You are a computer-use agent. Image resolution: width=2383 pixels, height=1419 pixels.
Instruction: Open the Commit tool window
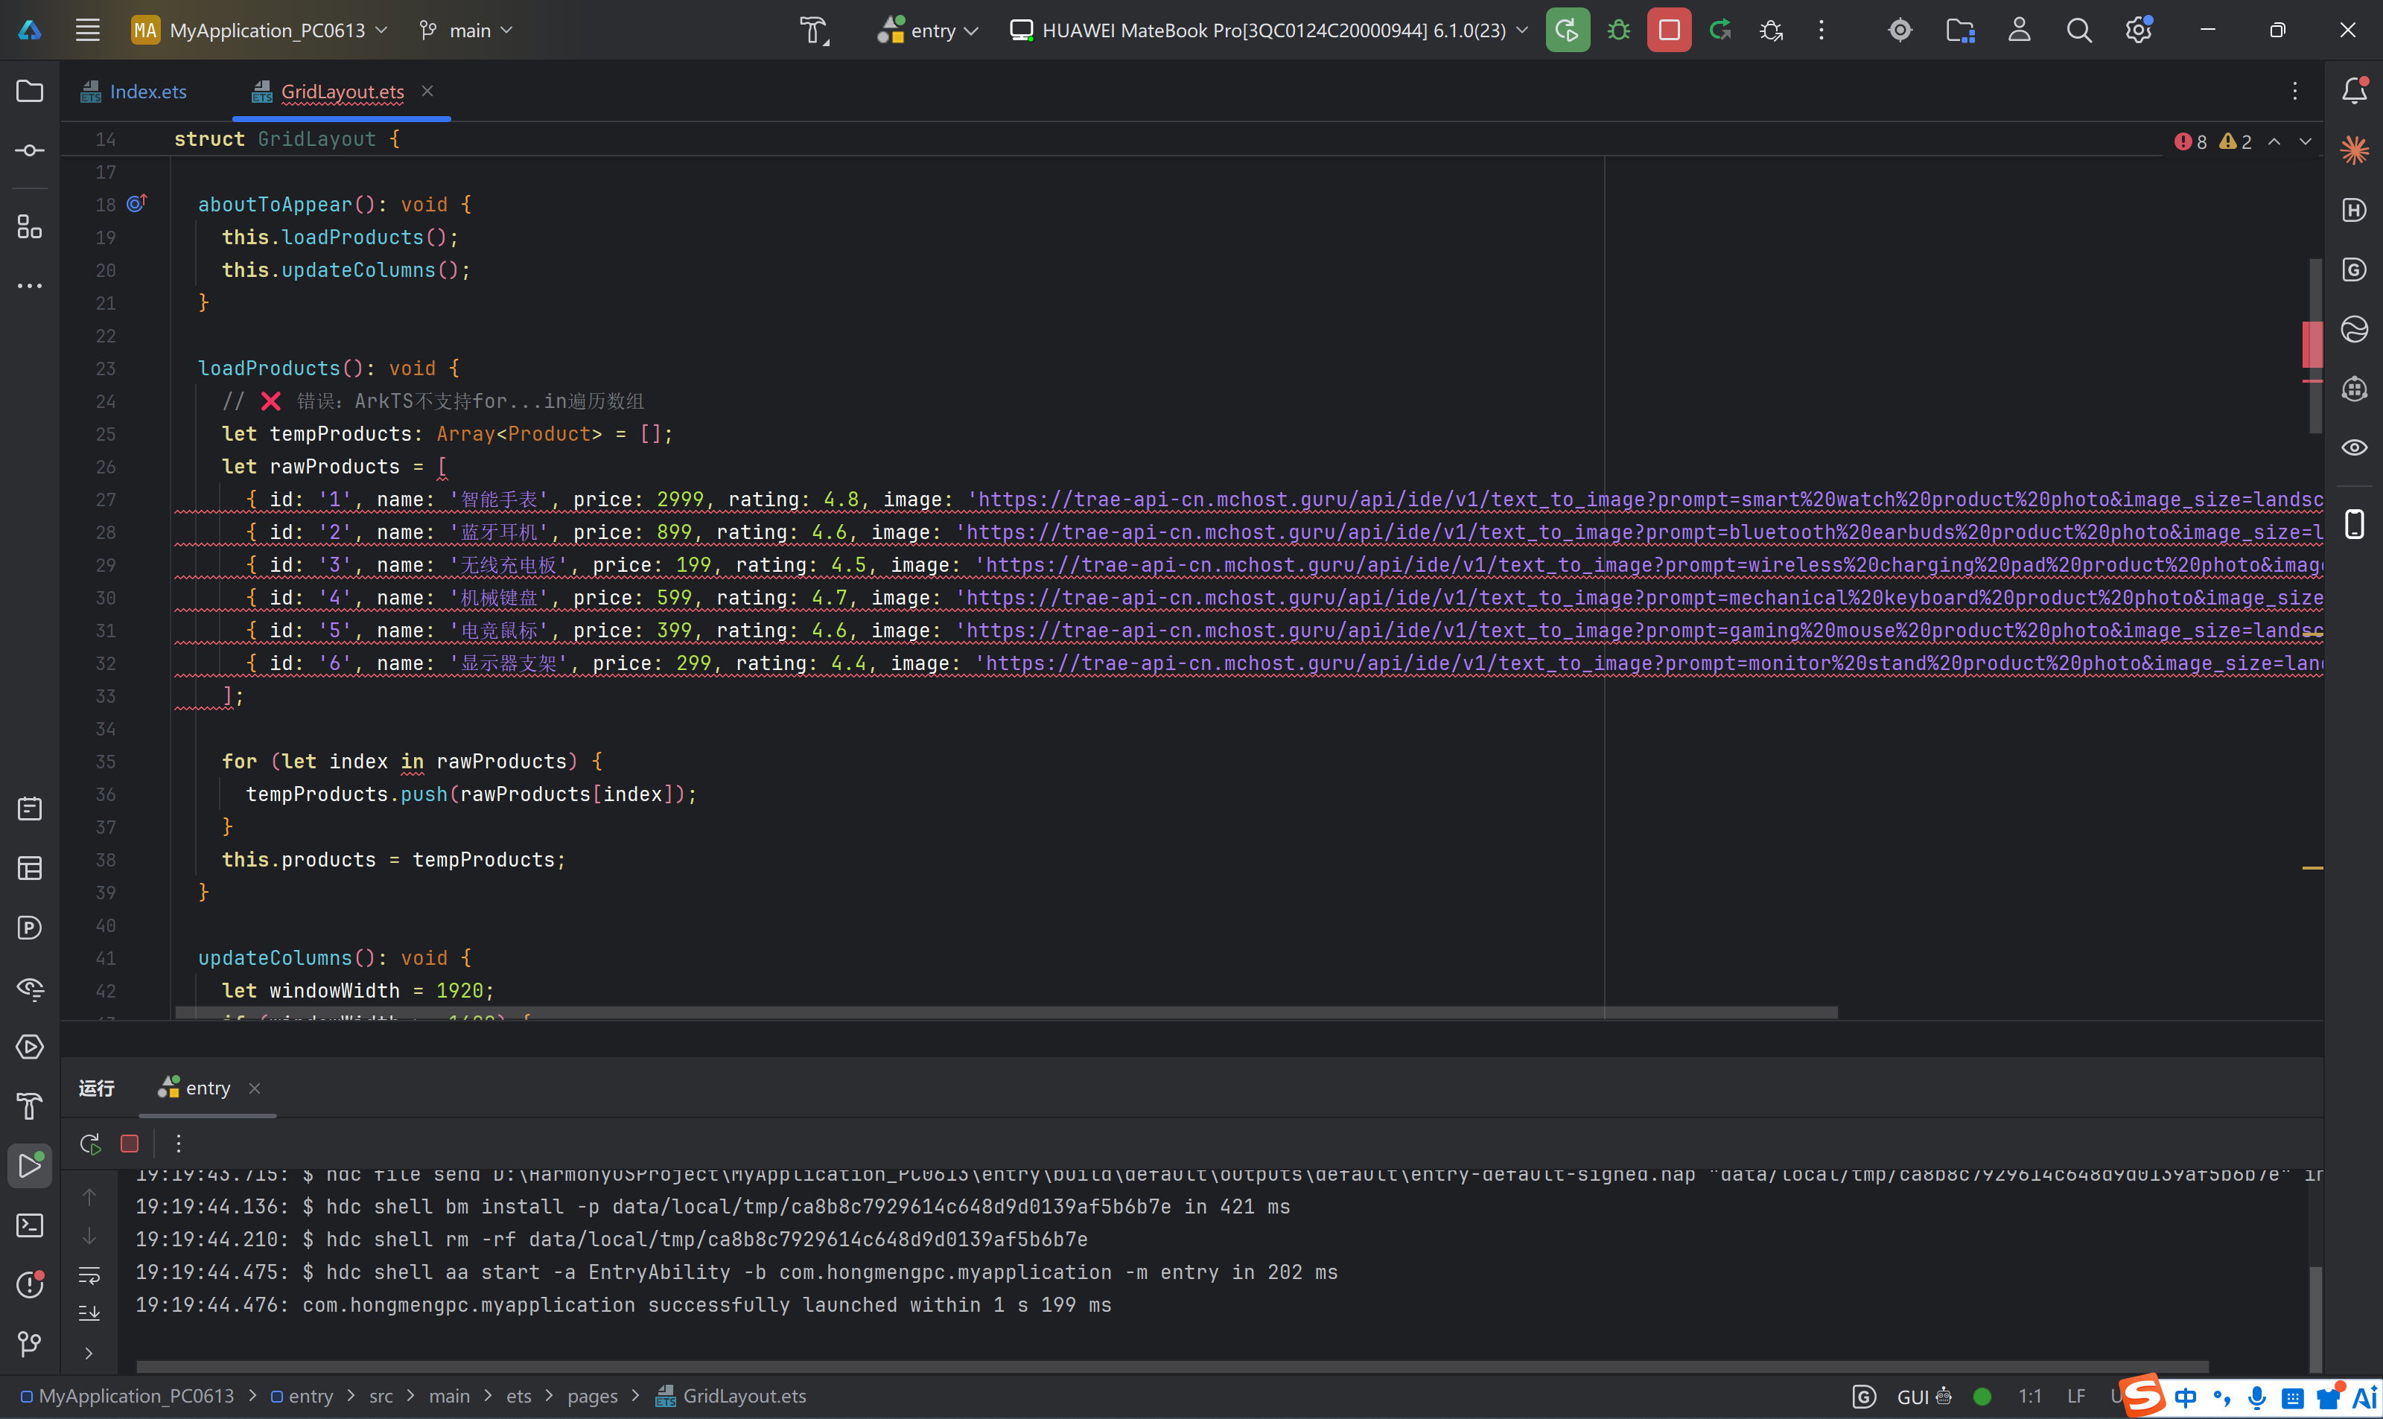(30, 150)
